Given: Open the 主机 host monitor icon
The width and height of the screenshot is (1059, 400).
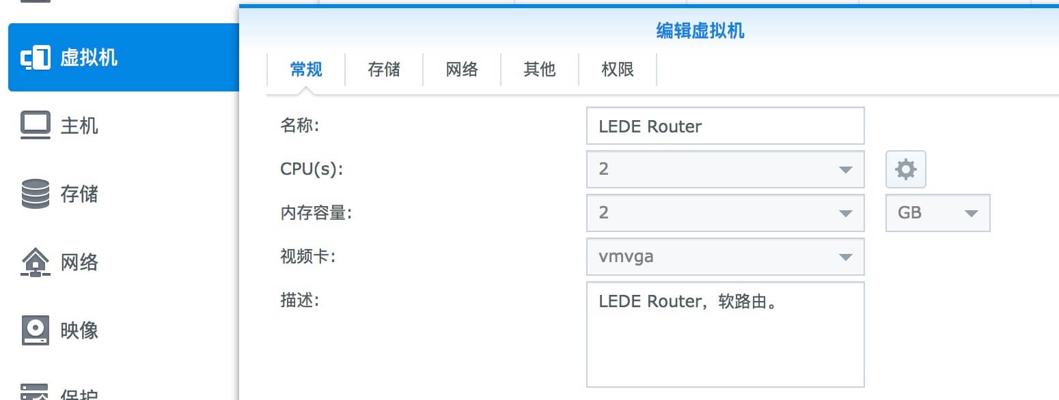Looking at the screenshot, I should point(36,126).
